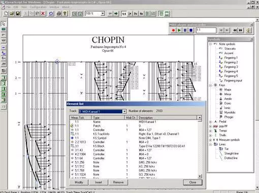The height and width of the screenshot is (193, 259).
Task: Open the File menu
Action: point(9,7)
